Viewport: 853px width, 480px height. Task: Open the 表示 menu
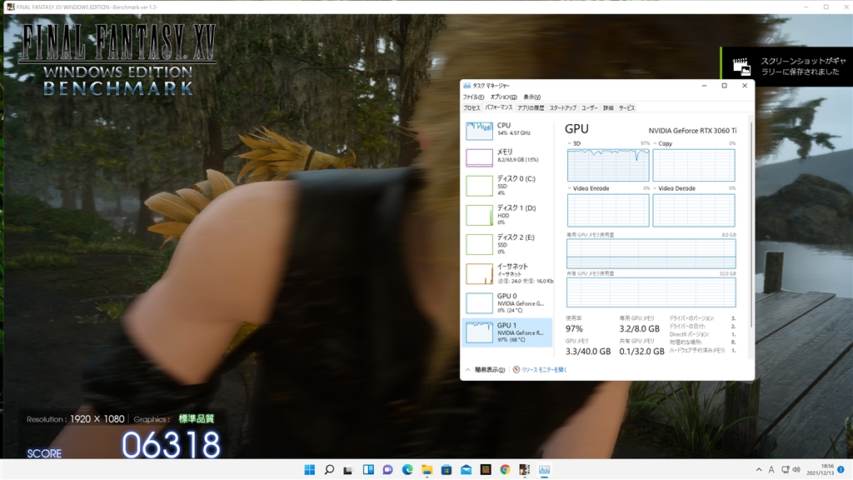(531, 97)
